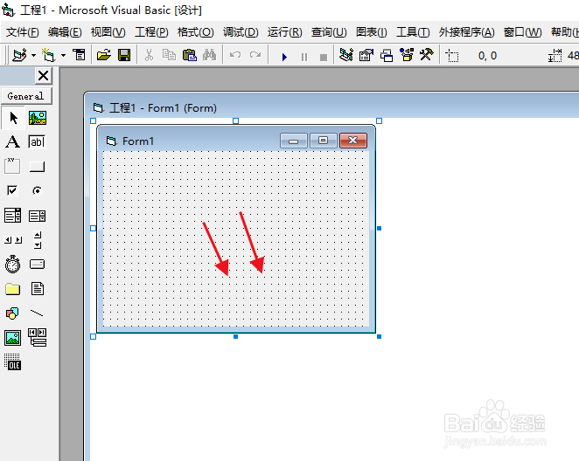This screenshot has height=461, width=579.
Task: Open the 图表(I) menu
Action: pos(371,32)
